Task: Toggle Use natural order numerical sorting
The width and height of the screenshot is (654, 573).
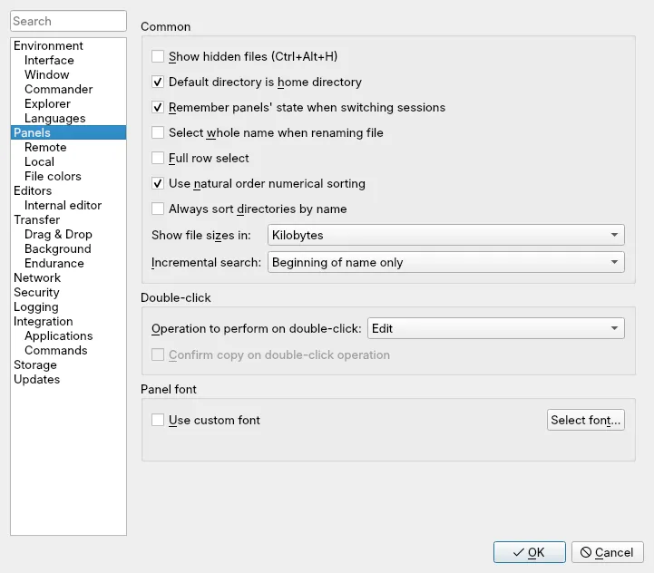Action: click(158, 183)
